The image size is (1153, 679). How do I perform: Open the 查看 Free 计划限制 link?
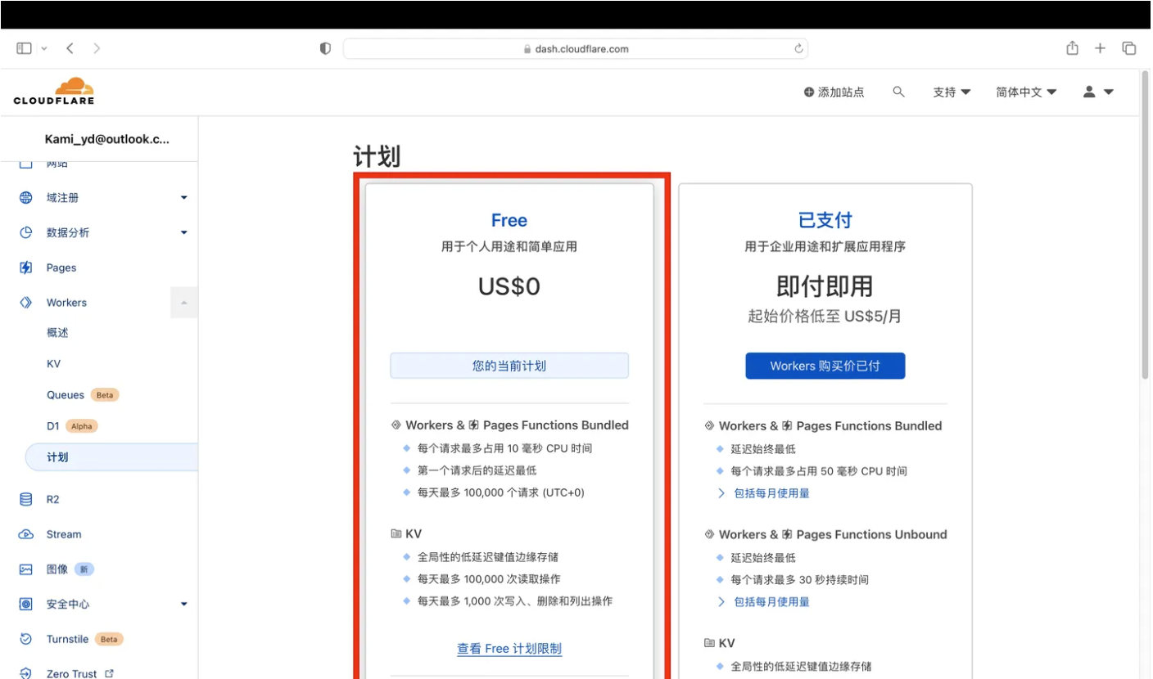(509, 649)
